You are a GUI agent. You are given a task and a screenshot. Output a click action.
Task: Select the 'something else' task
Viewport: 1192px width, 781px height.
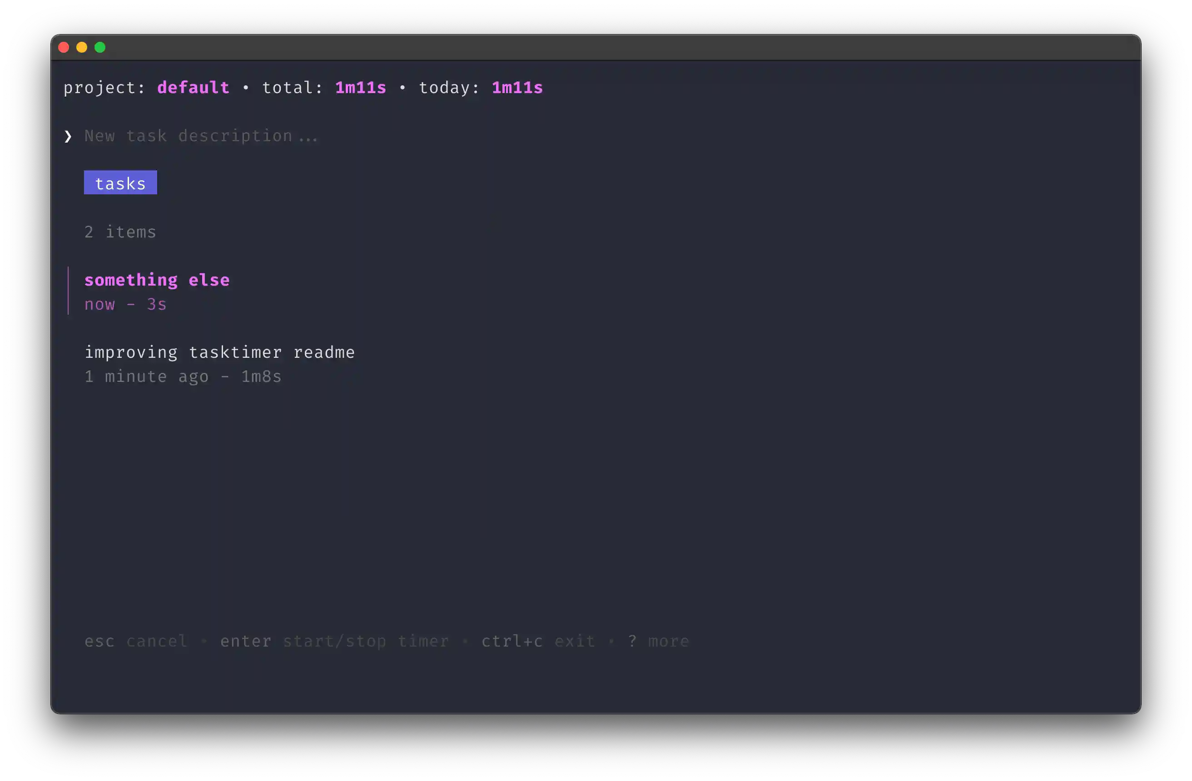(157, 280)
